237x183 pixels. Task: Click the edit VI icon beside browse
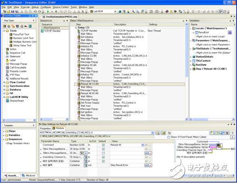[163, 133]
